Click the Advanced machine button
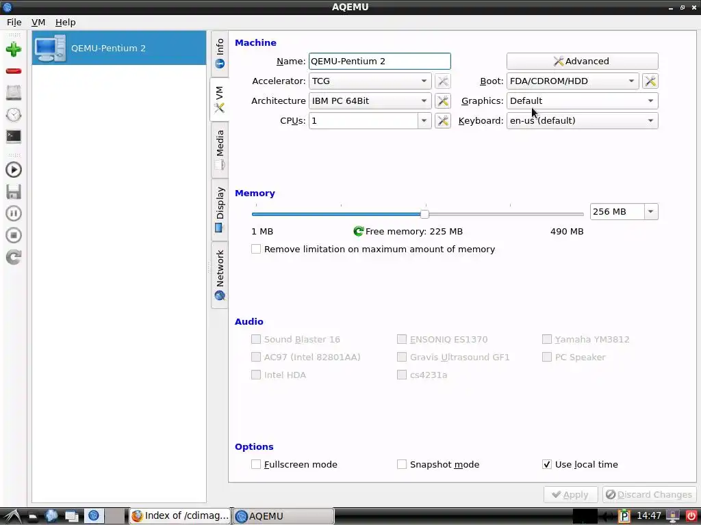Viewport: 701px width, 525px height. pos(582,61)
